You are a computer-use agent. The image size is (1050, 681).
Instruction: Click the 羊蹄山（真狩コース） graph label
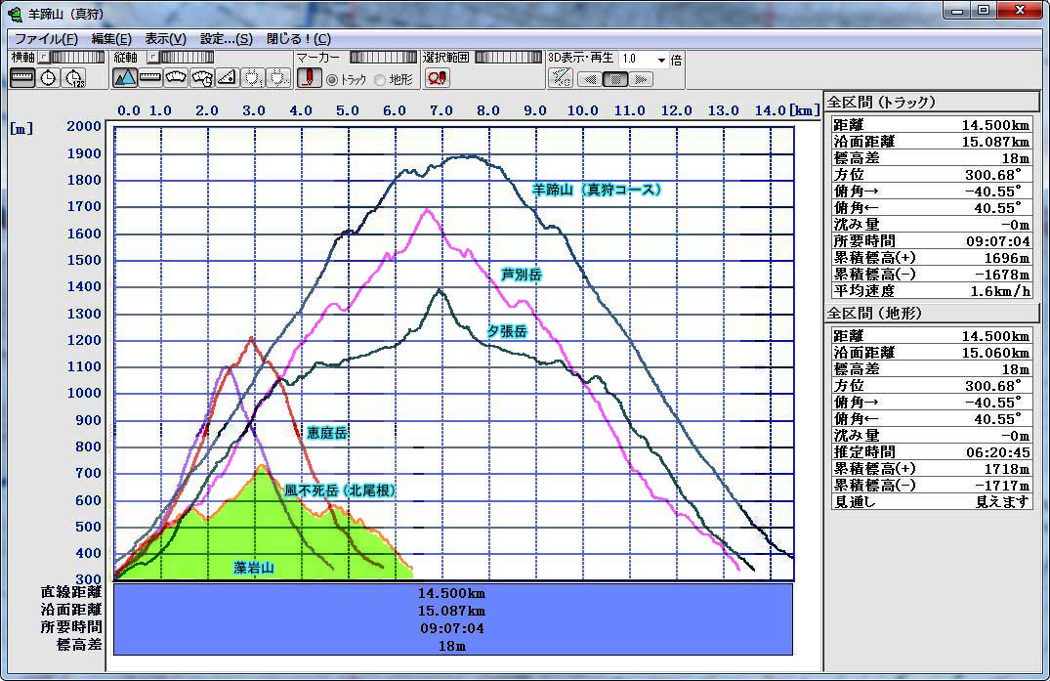pyautogui.click(x=596, y=191)
